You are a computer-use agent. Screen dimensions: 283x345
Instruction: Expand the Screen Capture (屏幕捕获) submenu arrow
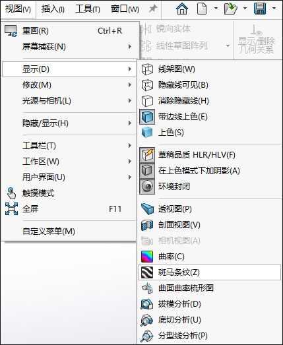(x=130, y=47)
